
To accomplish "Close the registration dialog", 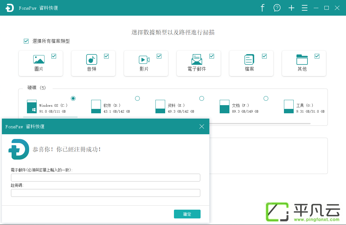I will 202,126.
